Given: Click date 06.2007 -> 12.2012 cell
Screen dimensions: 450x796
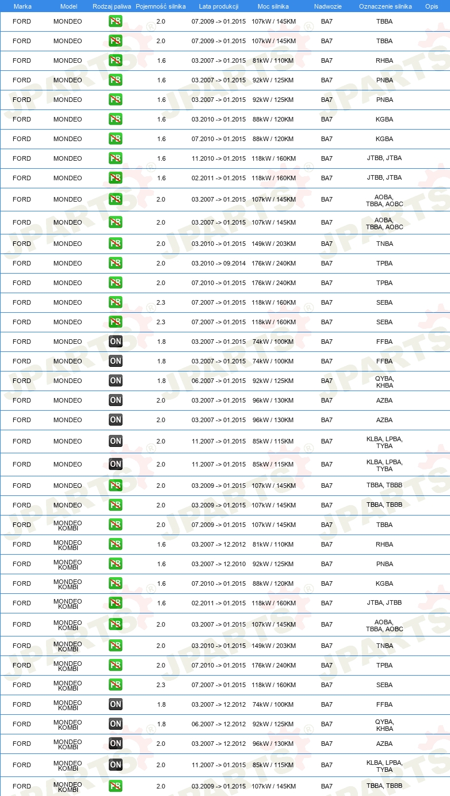Looking at the screenshot, I should click(x=219, y=724).
